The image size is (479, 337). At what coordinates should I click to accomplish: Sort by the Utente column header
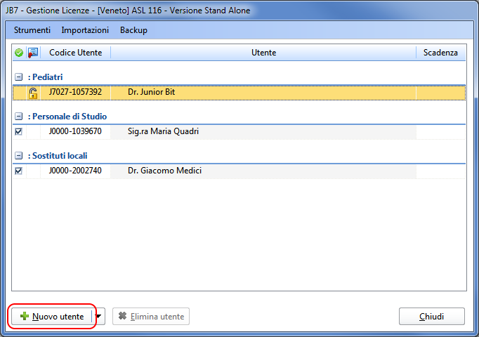click(263, 53)
